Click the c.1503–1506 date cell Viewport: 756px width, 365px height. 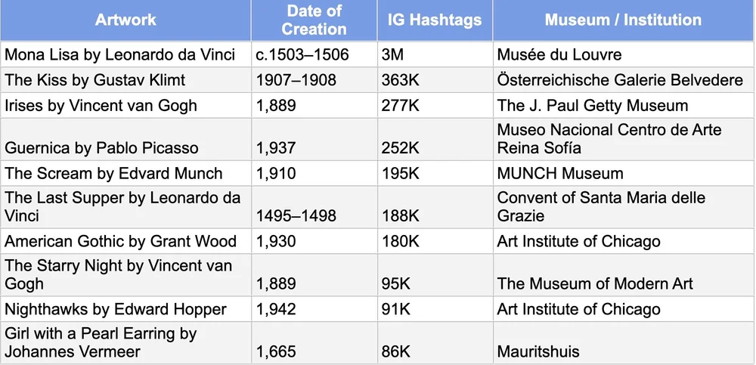coord(314,54)
